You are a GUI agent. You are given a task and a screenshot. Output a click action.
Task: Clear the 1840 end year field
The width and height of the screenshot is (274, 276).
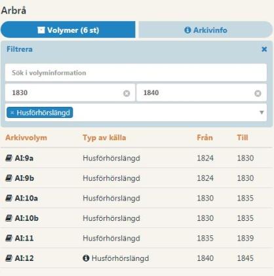258,93
